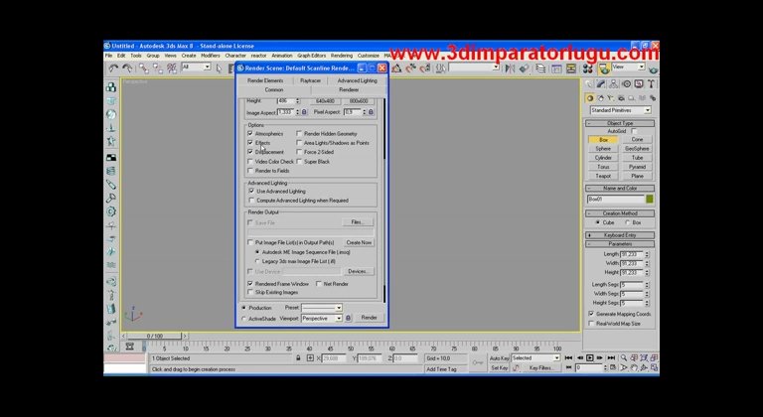
Task: Toggle Generate Mapping Coords checkbox
Action: [591, 314]
